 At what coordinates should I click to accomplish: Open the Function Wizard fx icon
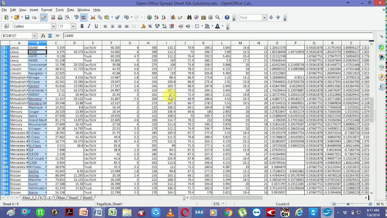43,36
